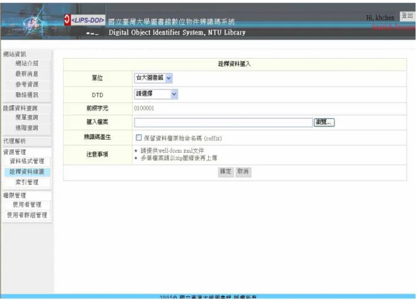Open 使用者群組管理 in the sidebar

point(27,215)
